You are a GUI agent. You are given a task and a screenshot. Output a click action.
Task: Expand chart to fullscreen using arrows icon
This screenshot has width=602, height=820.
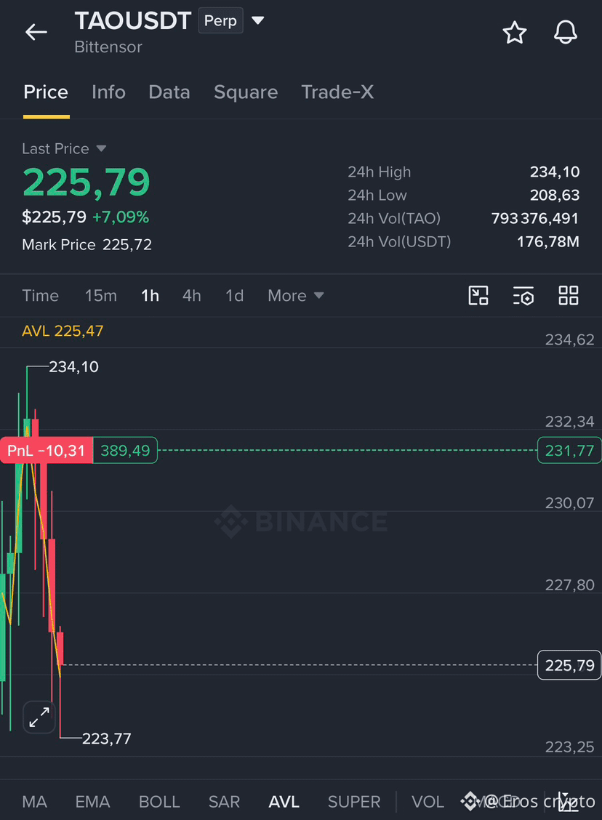pos(39,717)
